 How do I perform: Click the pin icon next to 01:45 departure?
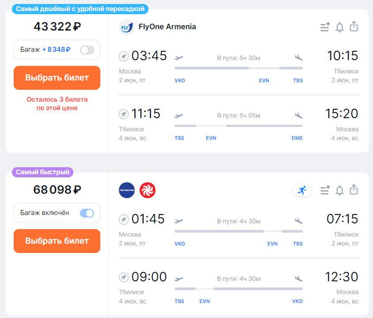click(123, 220)
